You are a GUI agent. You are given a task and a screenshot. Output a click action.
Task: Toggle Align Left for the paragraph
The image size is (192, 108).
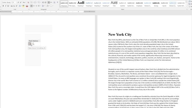click(x=31, y=6)
